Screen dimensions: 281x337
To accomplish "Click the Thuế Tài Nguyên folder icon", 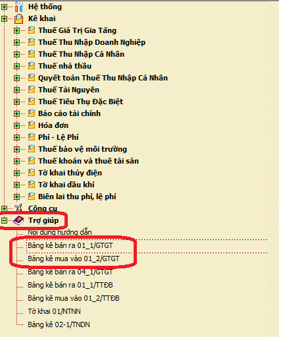I will click(x=32, y=89).
